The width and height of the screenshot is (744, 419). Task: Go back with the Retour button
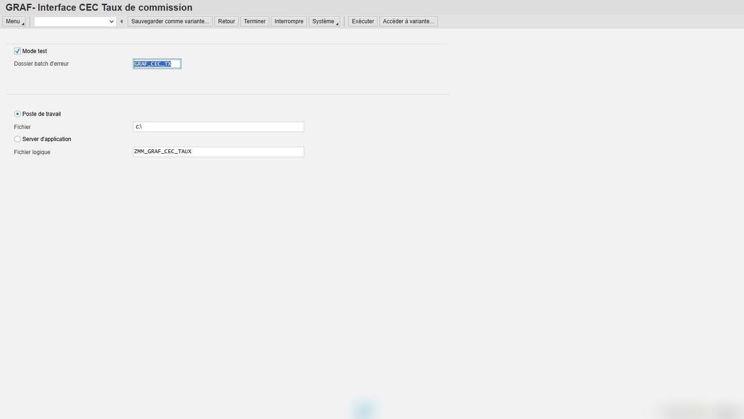[226, 21]
